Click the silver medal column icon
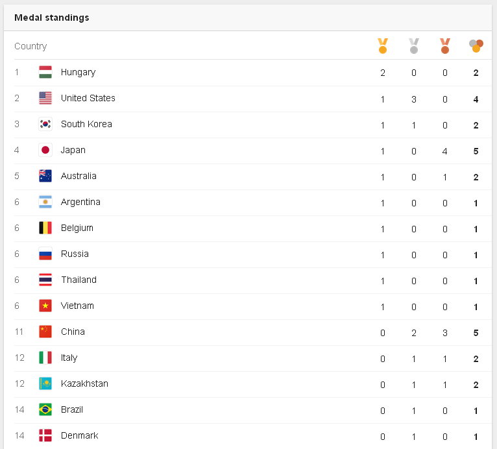Image resolution: width=497 pixels, height=449 pixels. tap(414, 46)
